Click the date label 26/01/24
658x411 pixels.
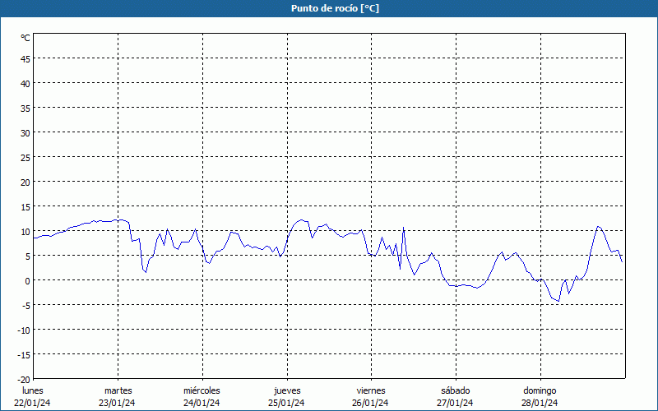(371, 403)
